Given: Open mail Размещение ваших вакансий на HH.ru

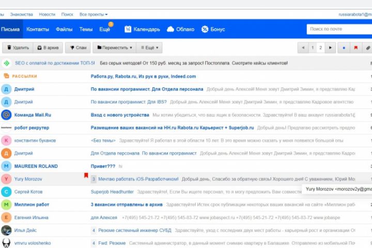Looking at the screenshot, I should click(172, 128).
